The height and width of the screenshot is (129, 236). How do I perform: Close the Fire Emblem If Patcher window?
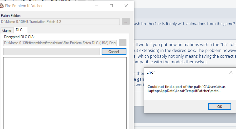point(126,6)
